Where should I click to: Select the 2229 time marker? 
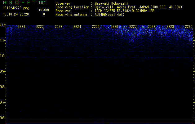pos(170,27)
